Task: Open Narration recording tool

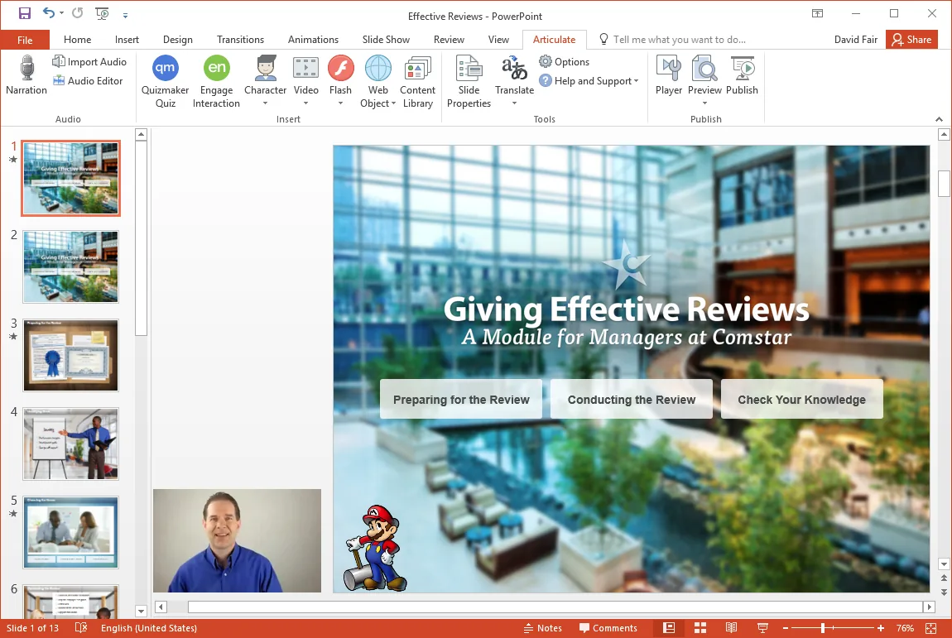Action: (x=26, y=75)
